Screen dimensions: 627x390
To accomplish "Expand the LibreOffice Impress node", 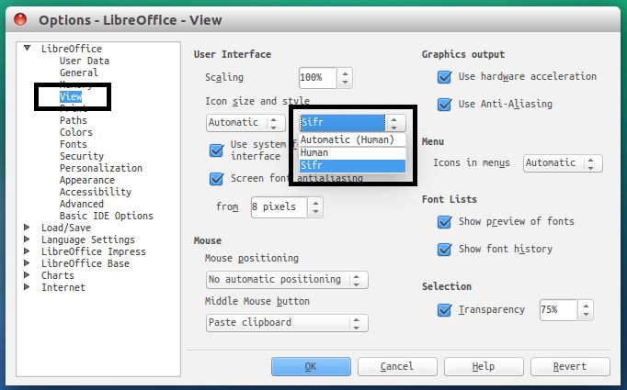I will [27, 251].
